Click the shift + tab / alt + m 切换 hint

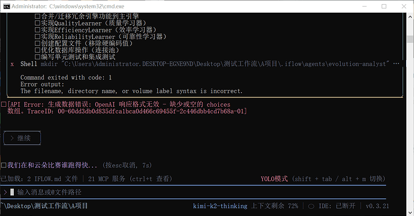[x=339, y=179]
